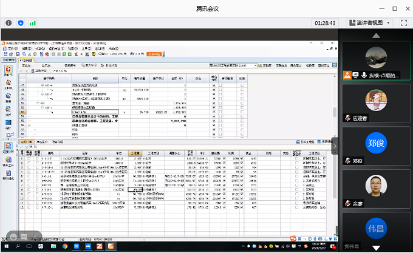The width and height of the screenshot is (413, 253).
Task: Click the red X delete toolbar icon
Action: pyautogui.click(x=47, y=54)
